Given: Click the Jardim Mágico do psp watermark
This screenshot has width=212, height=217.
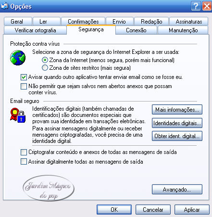Looking at the screenshot, I should (x=49, y=188).
